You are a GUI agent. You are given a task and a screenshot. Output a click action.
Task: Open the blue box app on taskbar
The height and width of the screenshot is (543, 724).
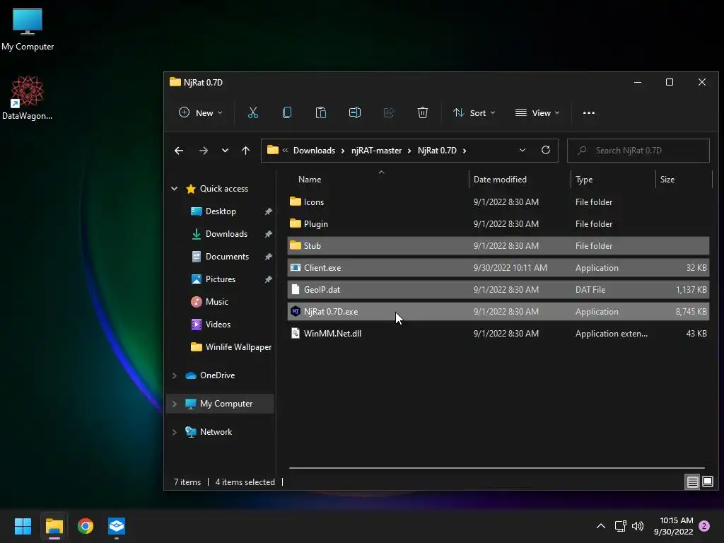point(117,526)
